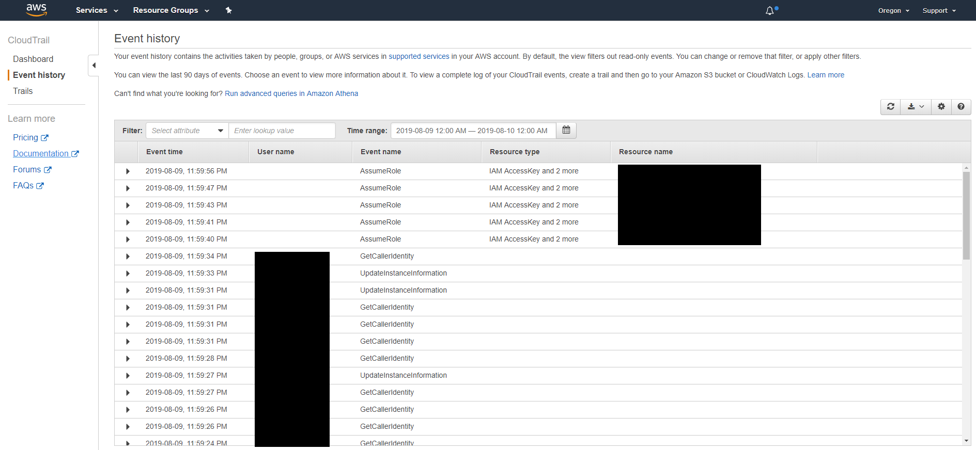The width and height of the screenshot is (976, 450).
Task: Open the Oregon region selector
Action: click(x=894, y=10)
